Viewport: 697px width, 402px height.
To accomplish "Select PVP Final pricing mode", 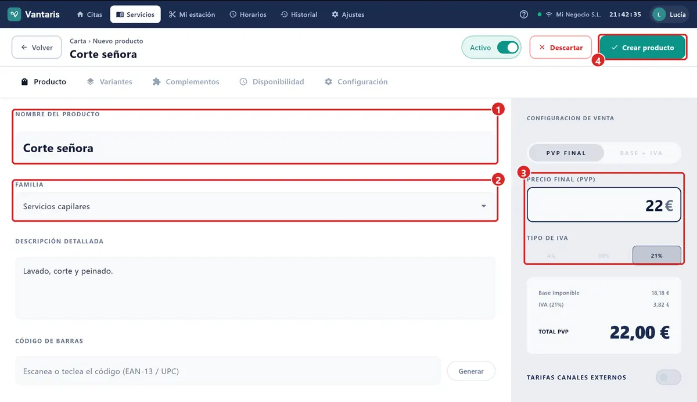I will [x=566, y=153].
